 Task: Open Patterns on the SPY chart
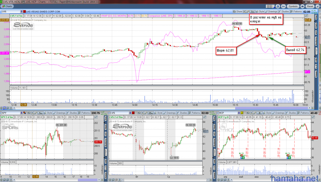coord(84,113)
